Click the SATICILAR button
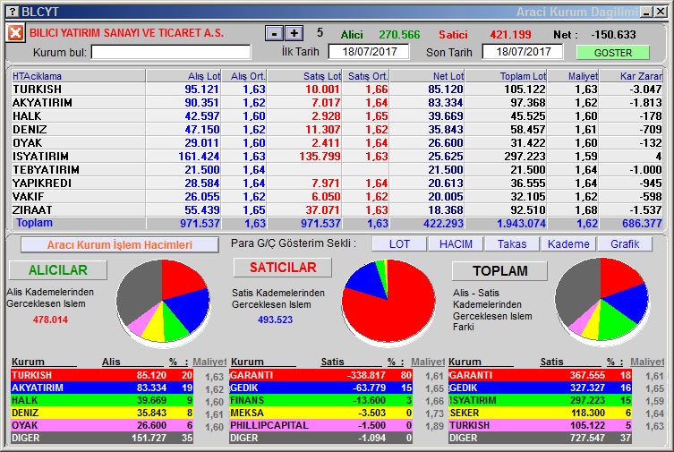This screenshot has height=452, width=674. 283,268
